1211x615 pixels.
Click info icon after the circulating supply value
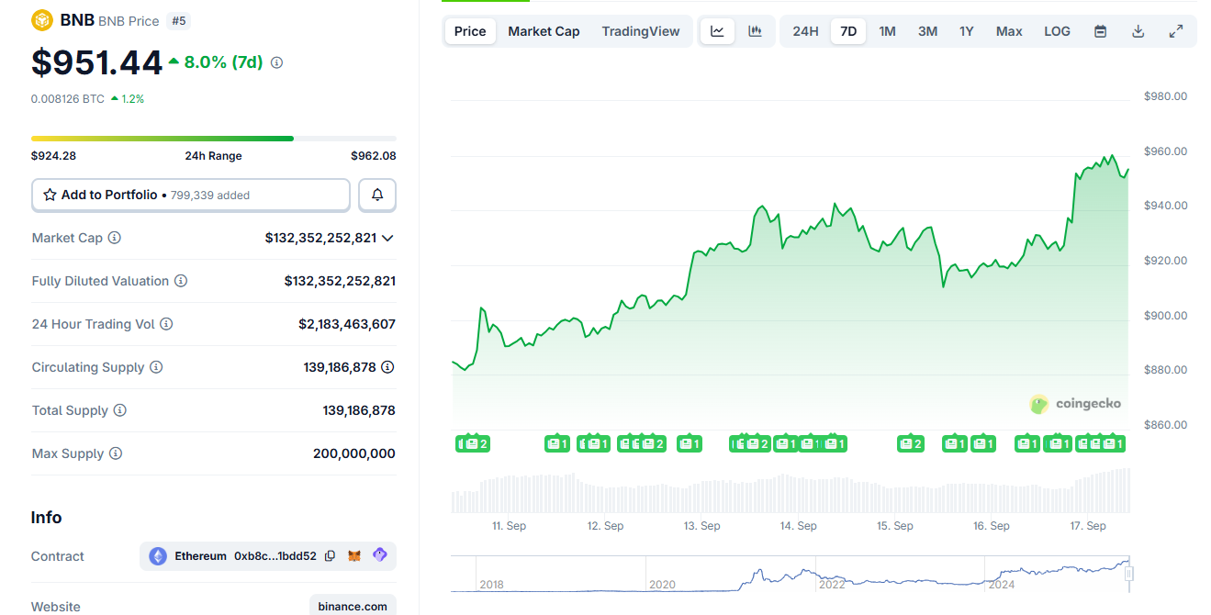(388, 367)
